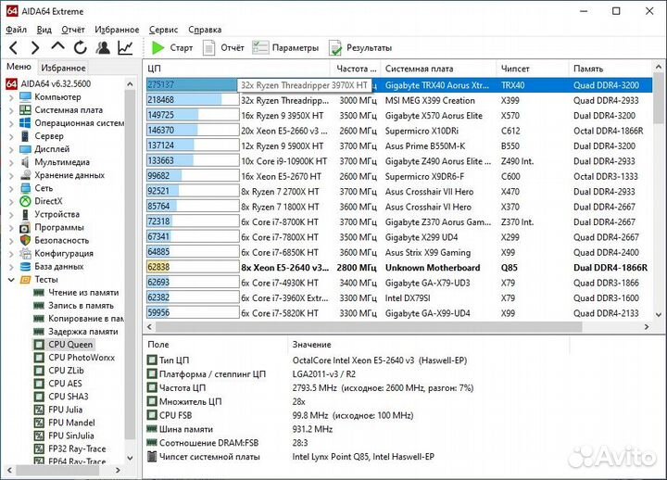Click the results list down scroll arrow
This screenshot has height=480, width=667.
[658, 315]
